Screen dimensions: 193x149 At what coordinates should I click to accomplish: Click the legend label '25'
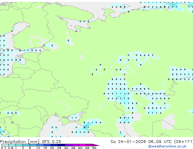coord(59,148)
